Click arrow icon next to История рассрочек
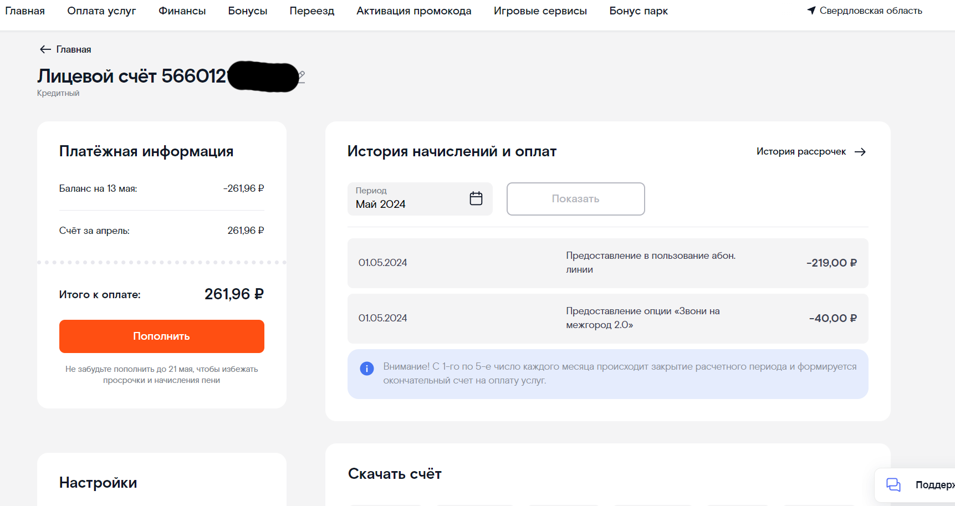This screenshot has height=506, width=955. point(860,152)
